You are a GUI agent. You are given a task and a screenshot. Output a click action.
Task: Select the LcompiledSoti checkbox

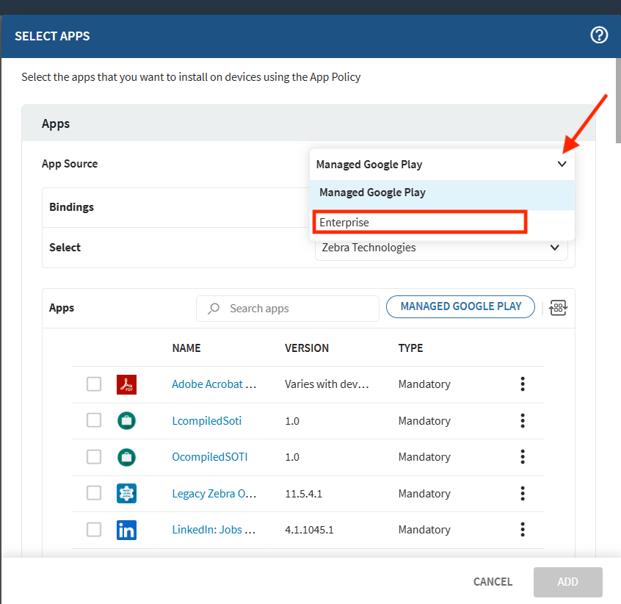coord(94,420)
